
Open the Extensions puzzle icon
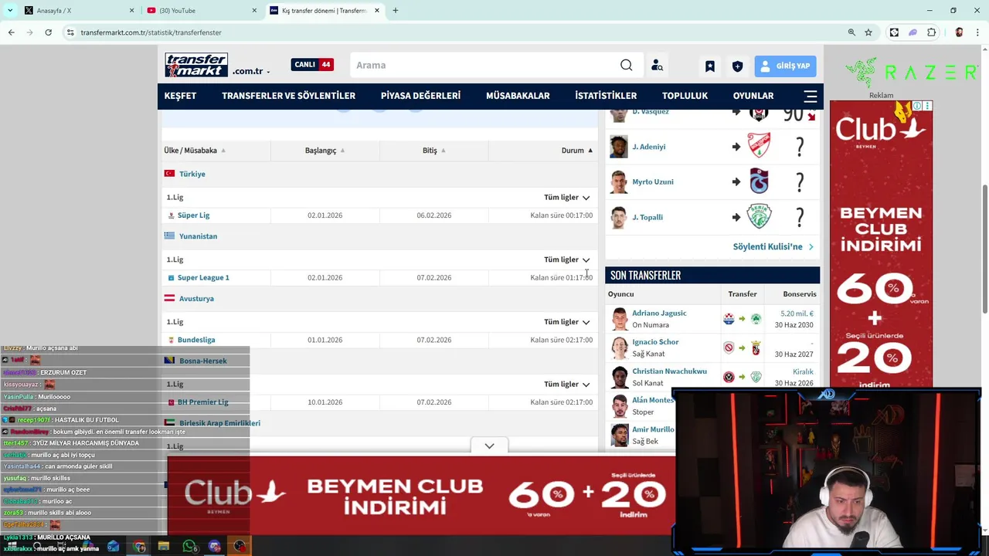pos(931,32)
